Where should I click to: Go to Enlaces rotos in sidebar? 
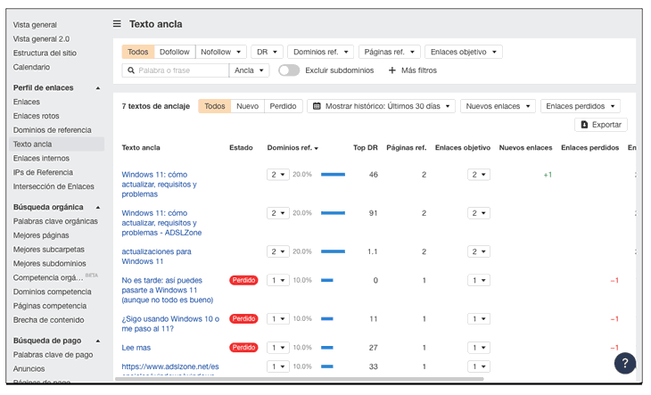coord(37,116)
